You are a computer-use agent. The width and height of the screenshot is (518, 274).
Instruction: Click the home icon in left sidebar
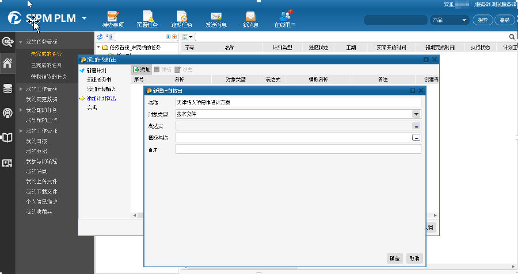[x=8, y=64]
